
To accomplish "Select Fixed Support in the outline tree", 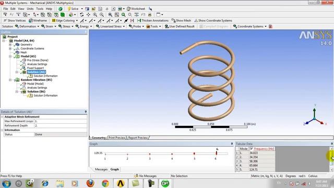I will pos(35,68).
